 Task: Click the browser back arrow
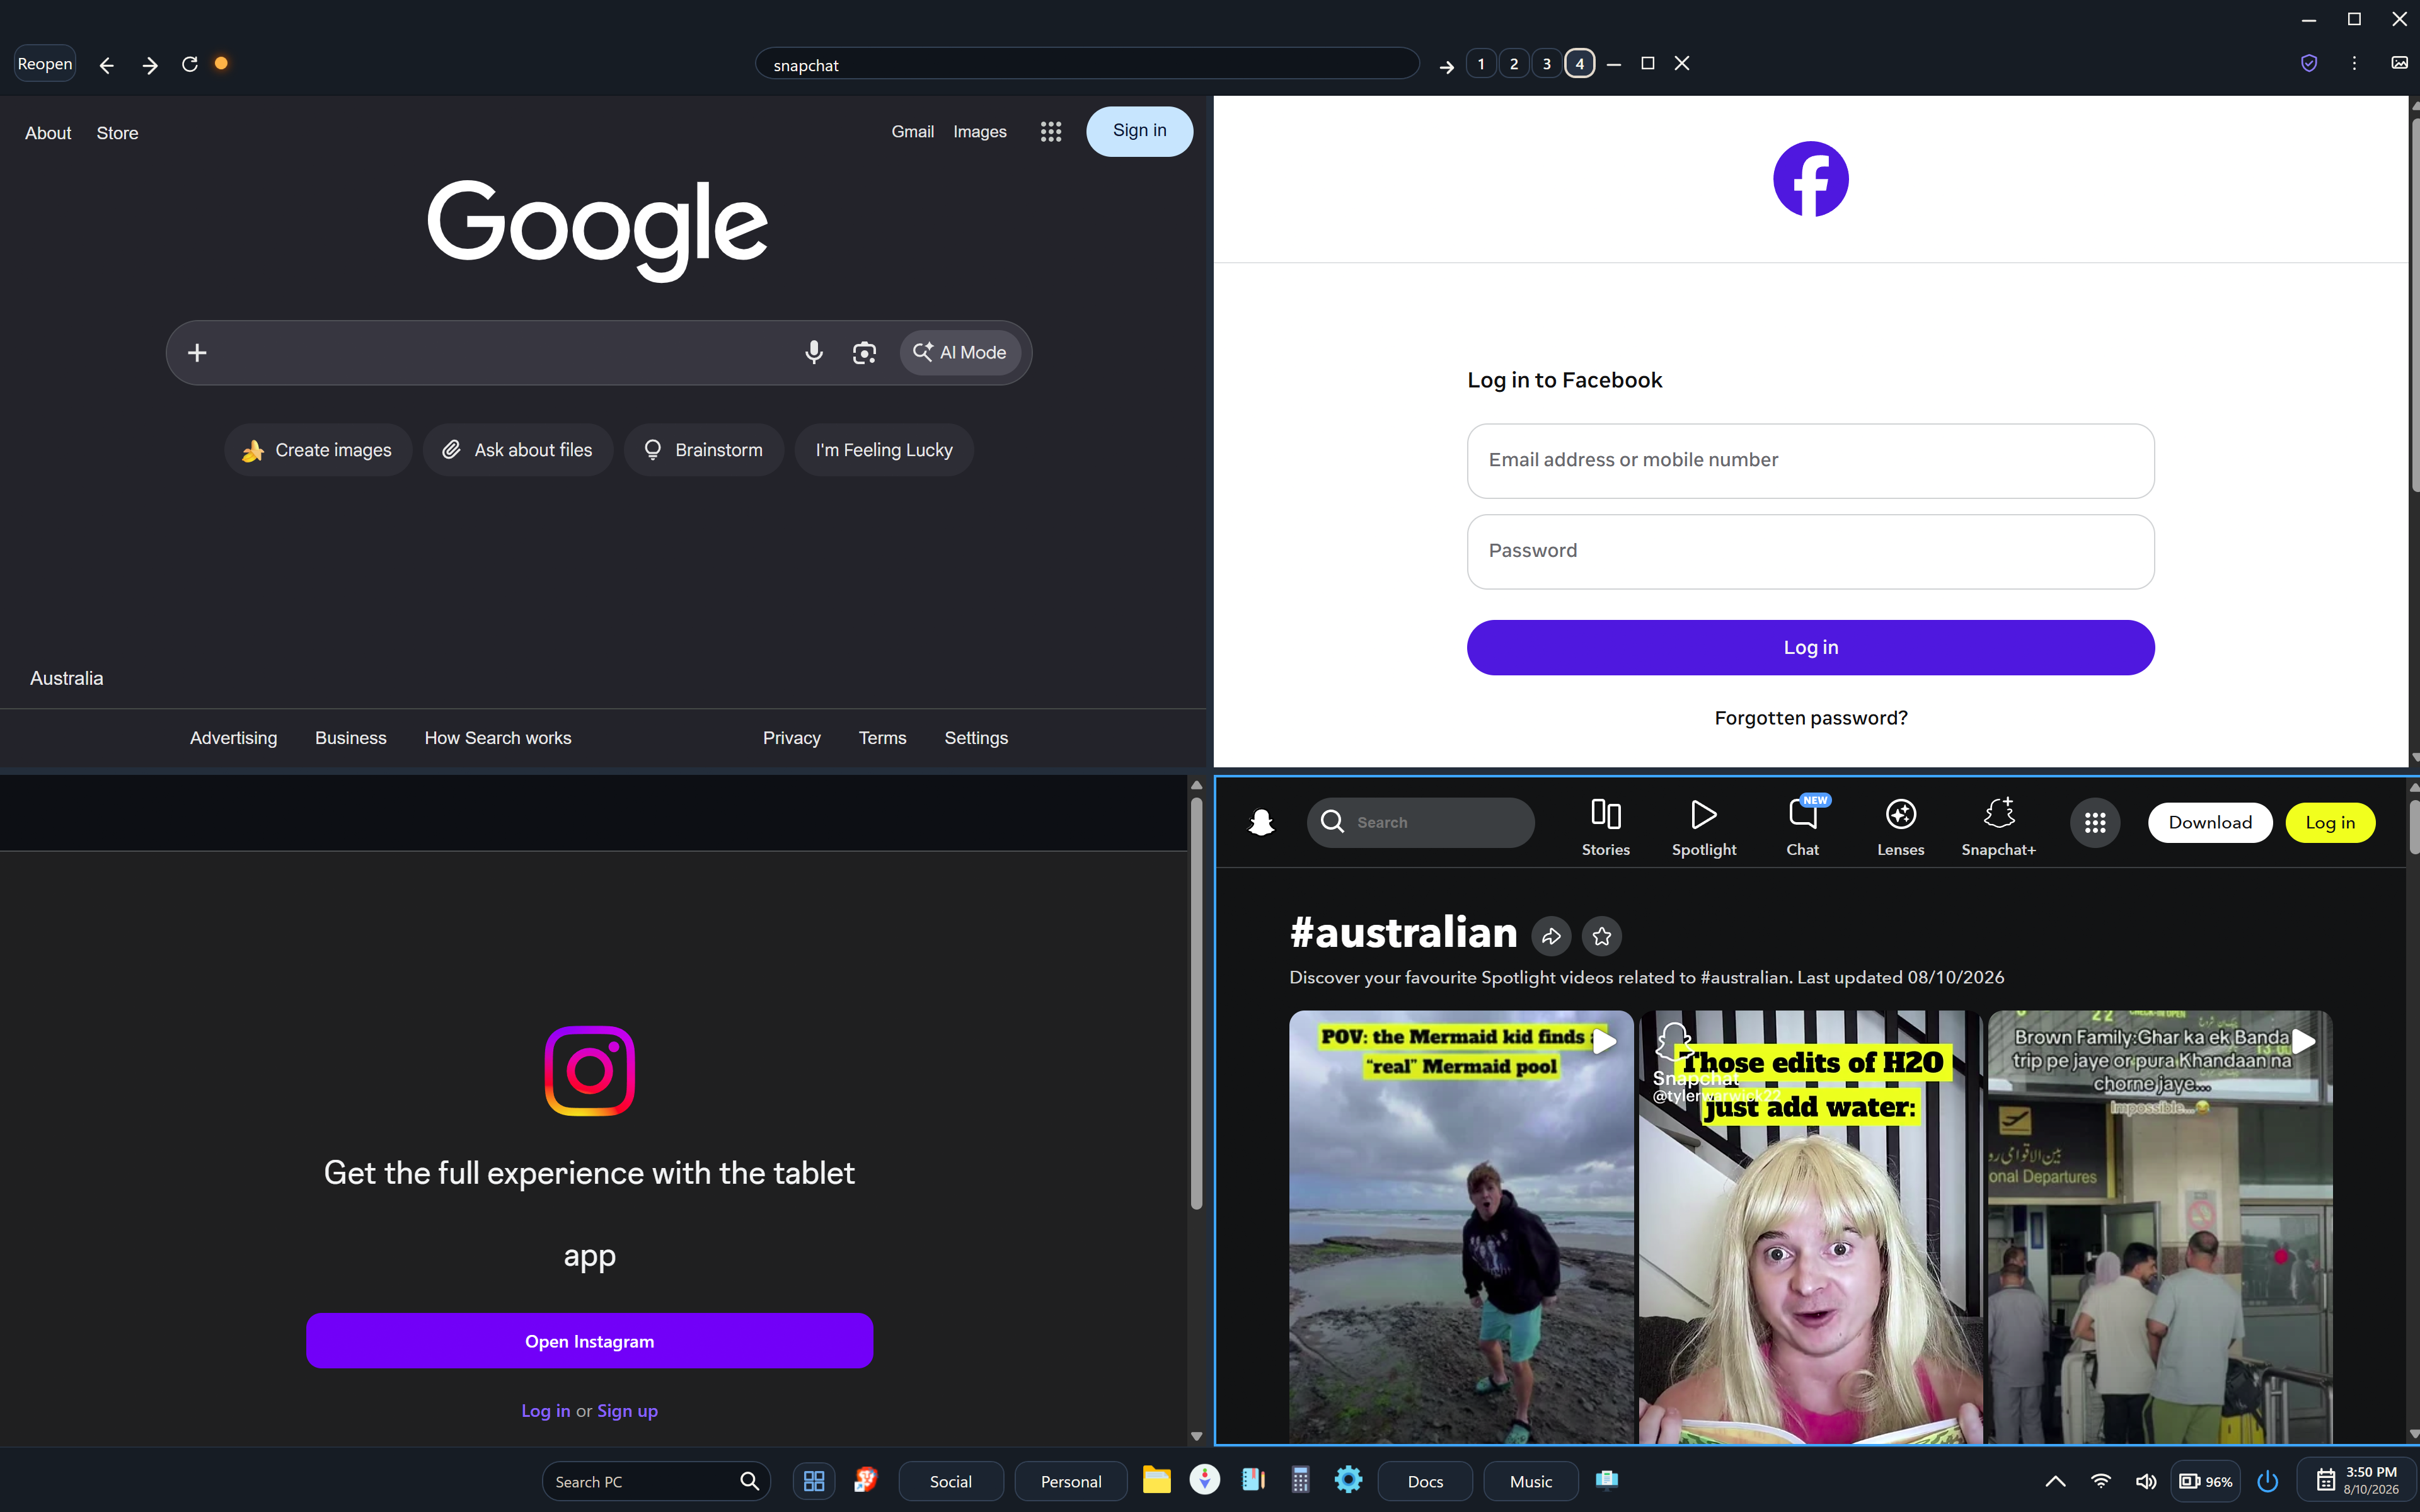click(107, 65)
